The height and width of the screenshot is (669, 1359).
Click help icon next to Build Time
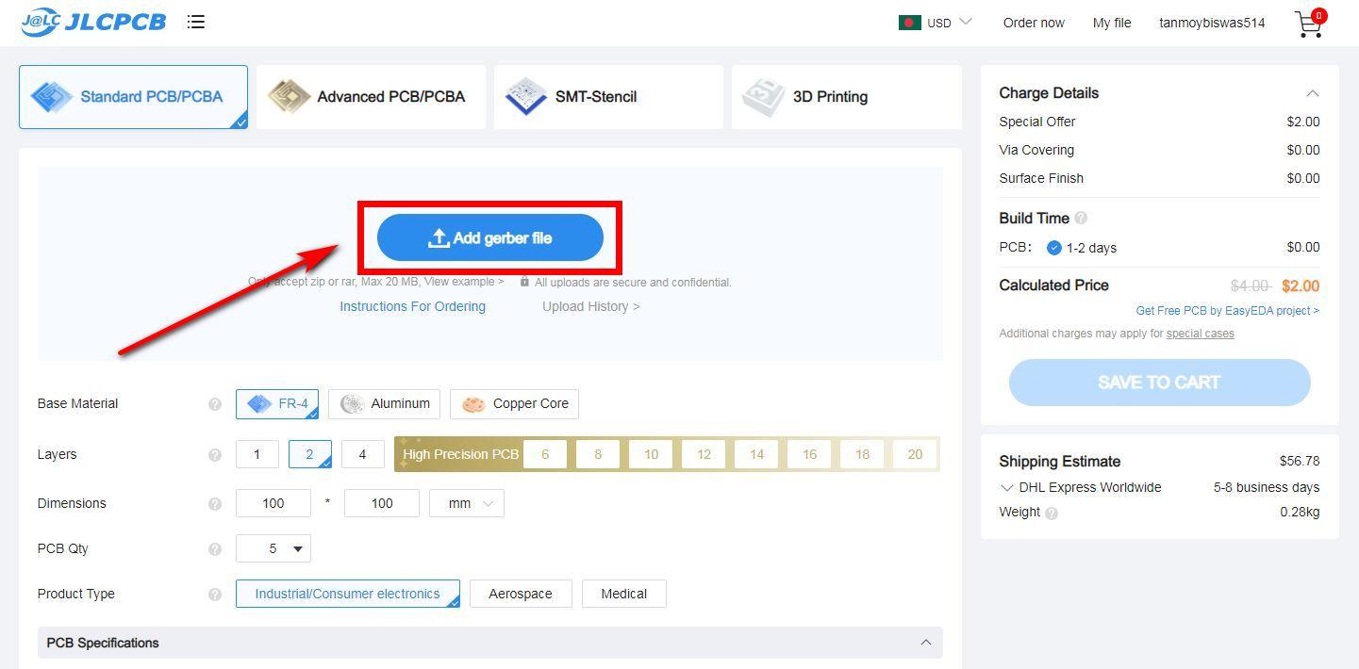point(1081,218)
